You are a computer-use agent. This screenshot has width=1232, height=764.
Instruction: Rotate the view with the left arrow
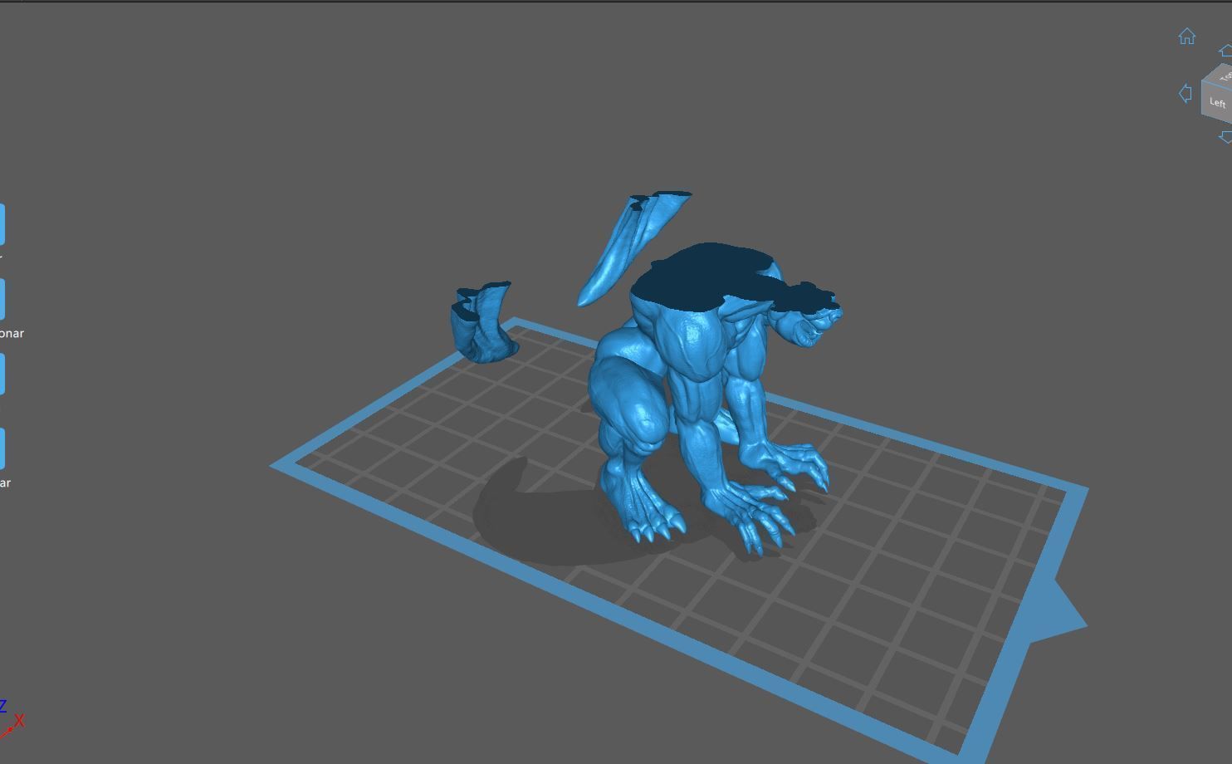[1186, 93]
